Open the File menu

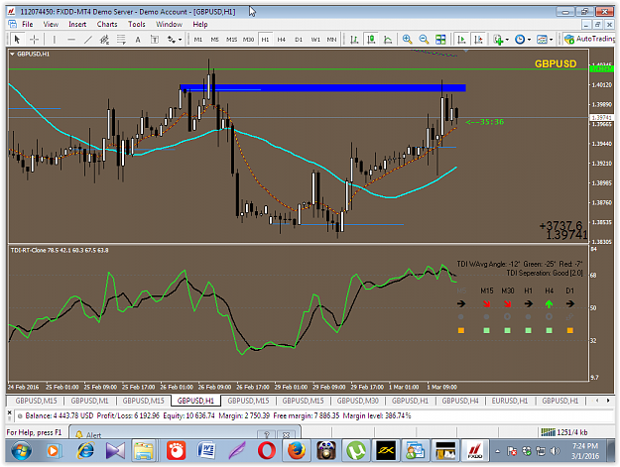tap(28, 24)
